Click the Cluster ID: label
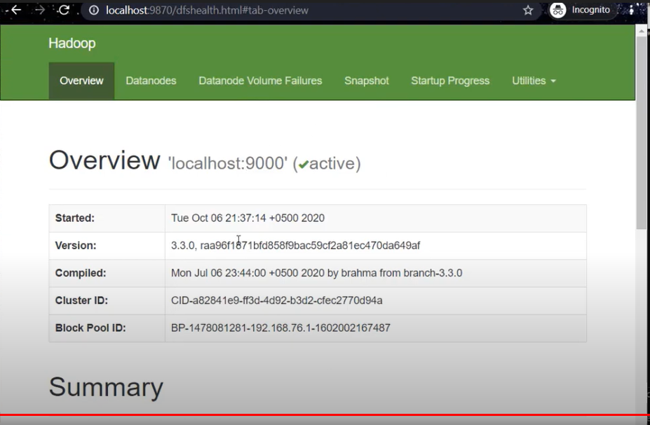The width and height of the screenshot is (650, 425). 81,300
